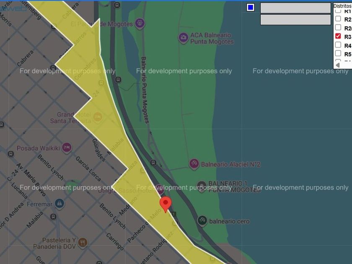Enable the R2 district checkbox

(338, 18)
